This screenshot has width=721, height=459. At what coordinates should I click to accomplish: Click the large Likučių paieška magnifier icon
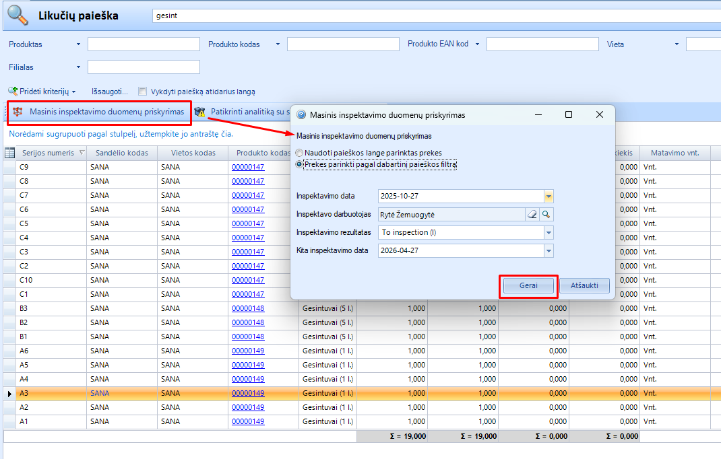click(18, 15)
